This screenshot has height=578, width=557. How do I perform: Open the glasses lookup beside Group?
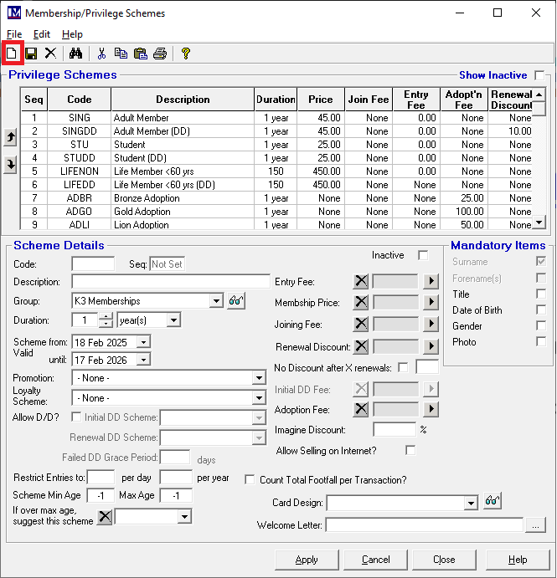point(235,301)
